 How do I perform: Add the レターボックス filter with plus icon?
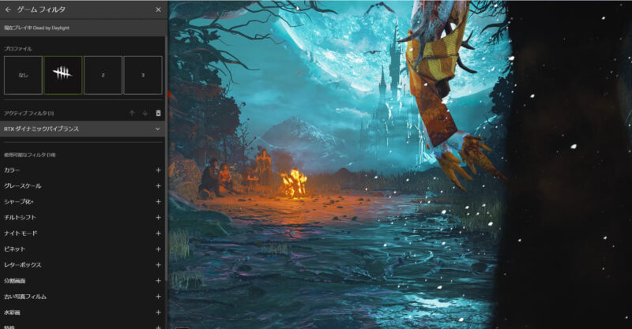click(158, 265)
